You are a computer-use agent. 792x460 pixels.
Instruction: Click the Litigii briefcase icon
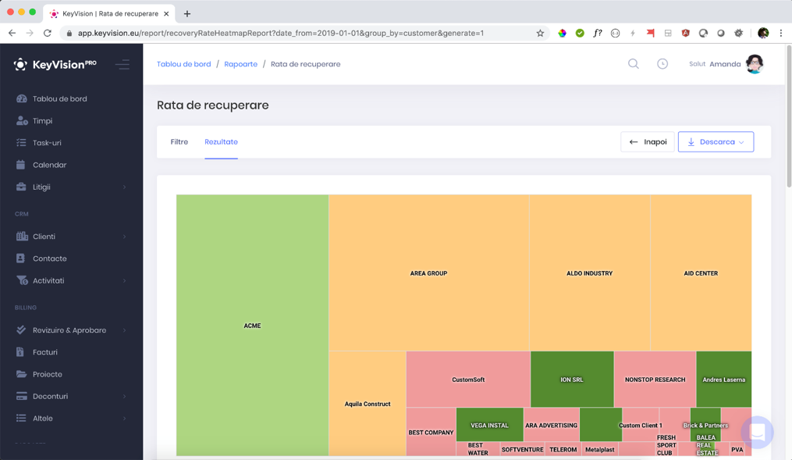(x=21, y=187)
